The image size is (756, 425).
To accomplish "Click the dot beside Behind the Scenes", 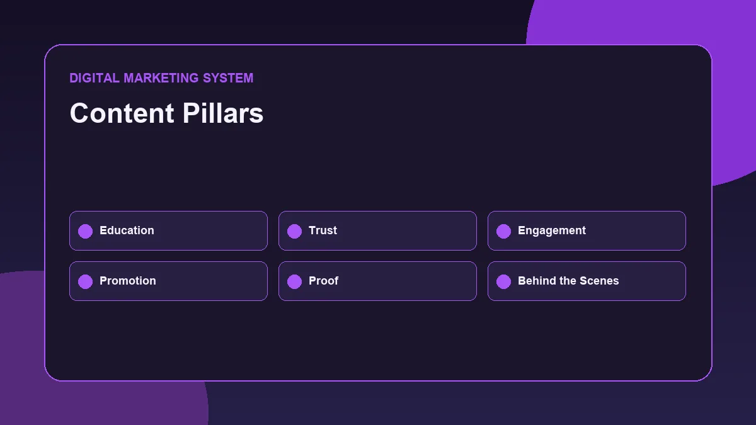I will (503, 281).
